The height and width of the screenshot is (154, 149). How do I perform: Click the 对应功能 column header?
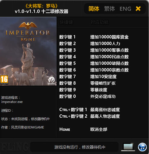click(x=99, y=22)
